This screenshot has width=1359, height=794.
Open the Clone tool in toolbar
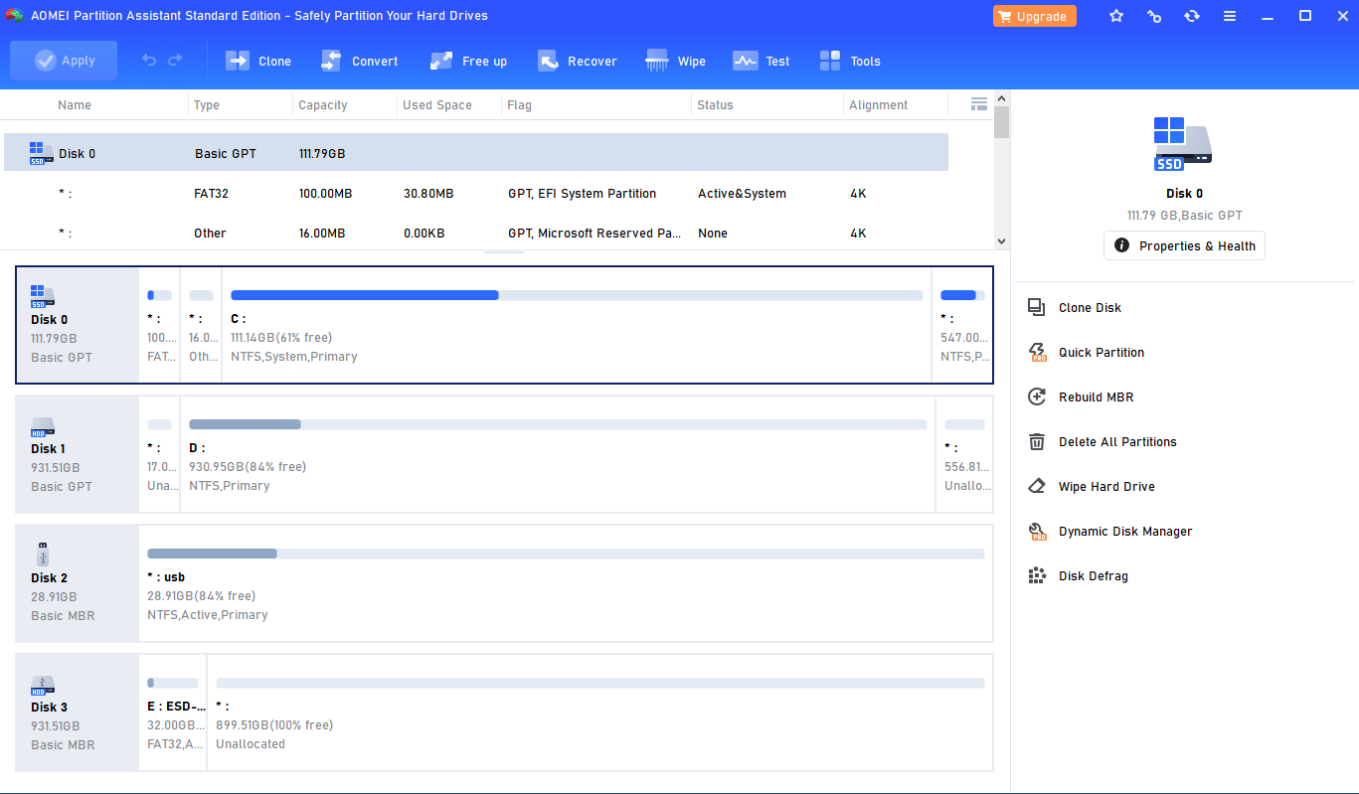click(258, 62)
